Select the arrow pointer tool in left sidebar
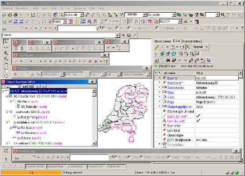 [6, 42]
